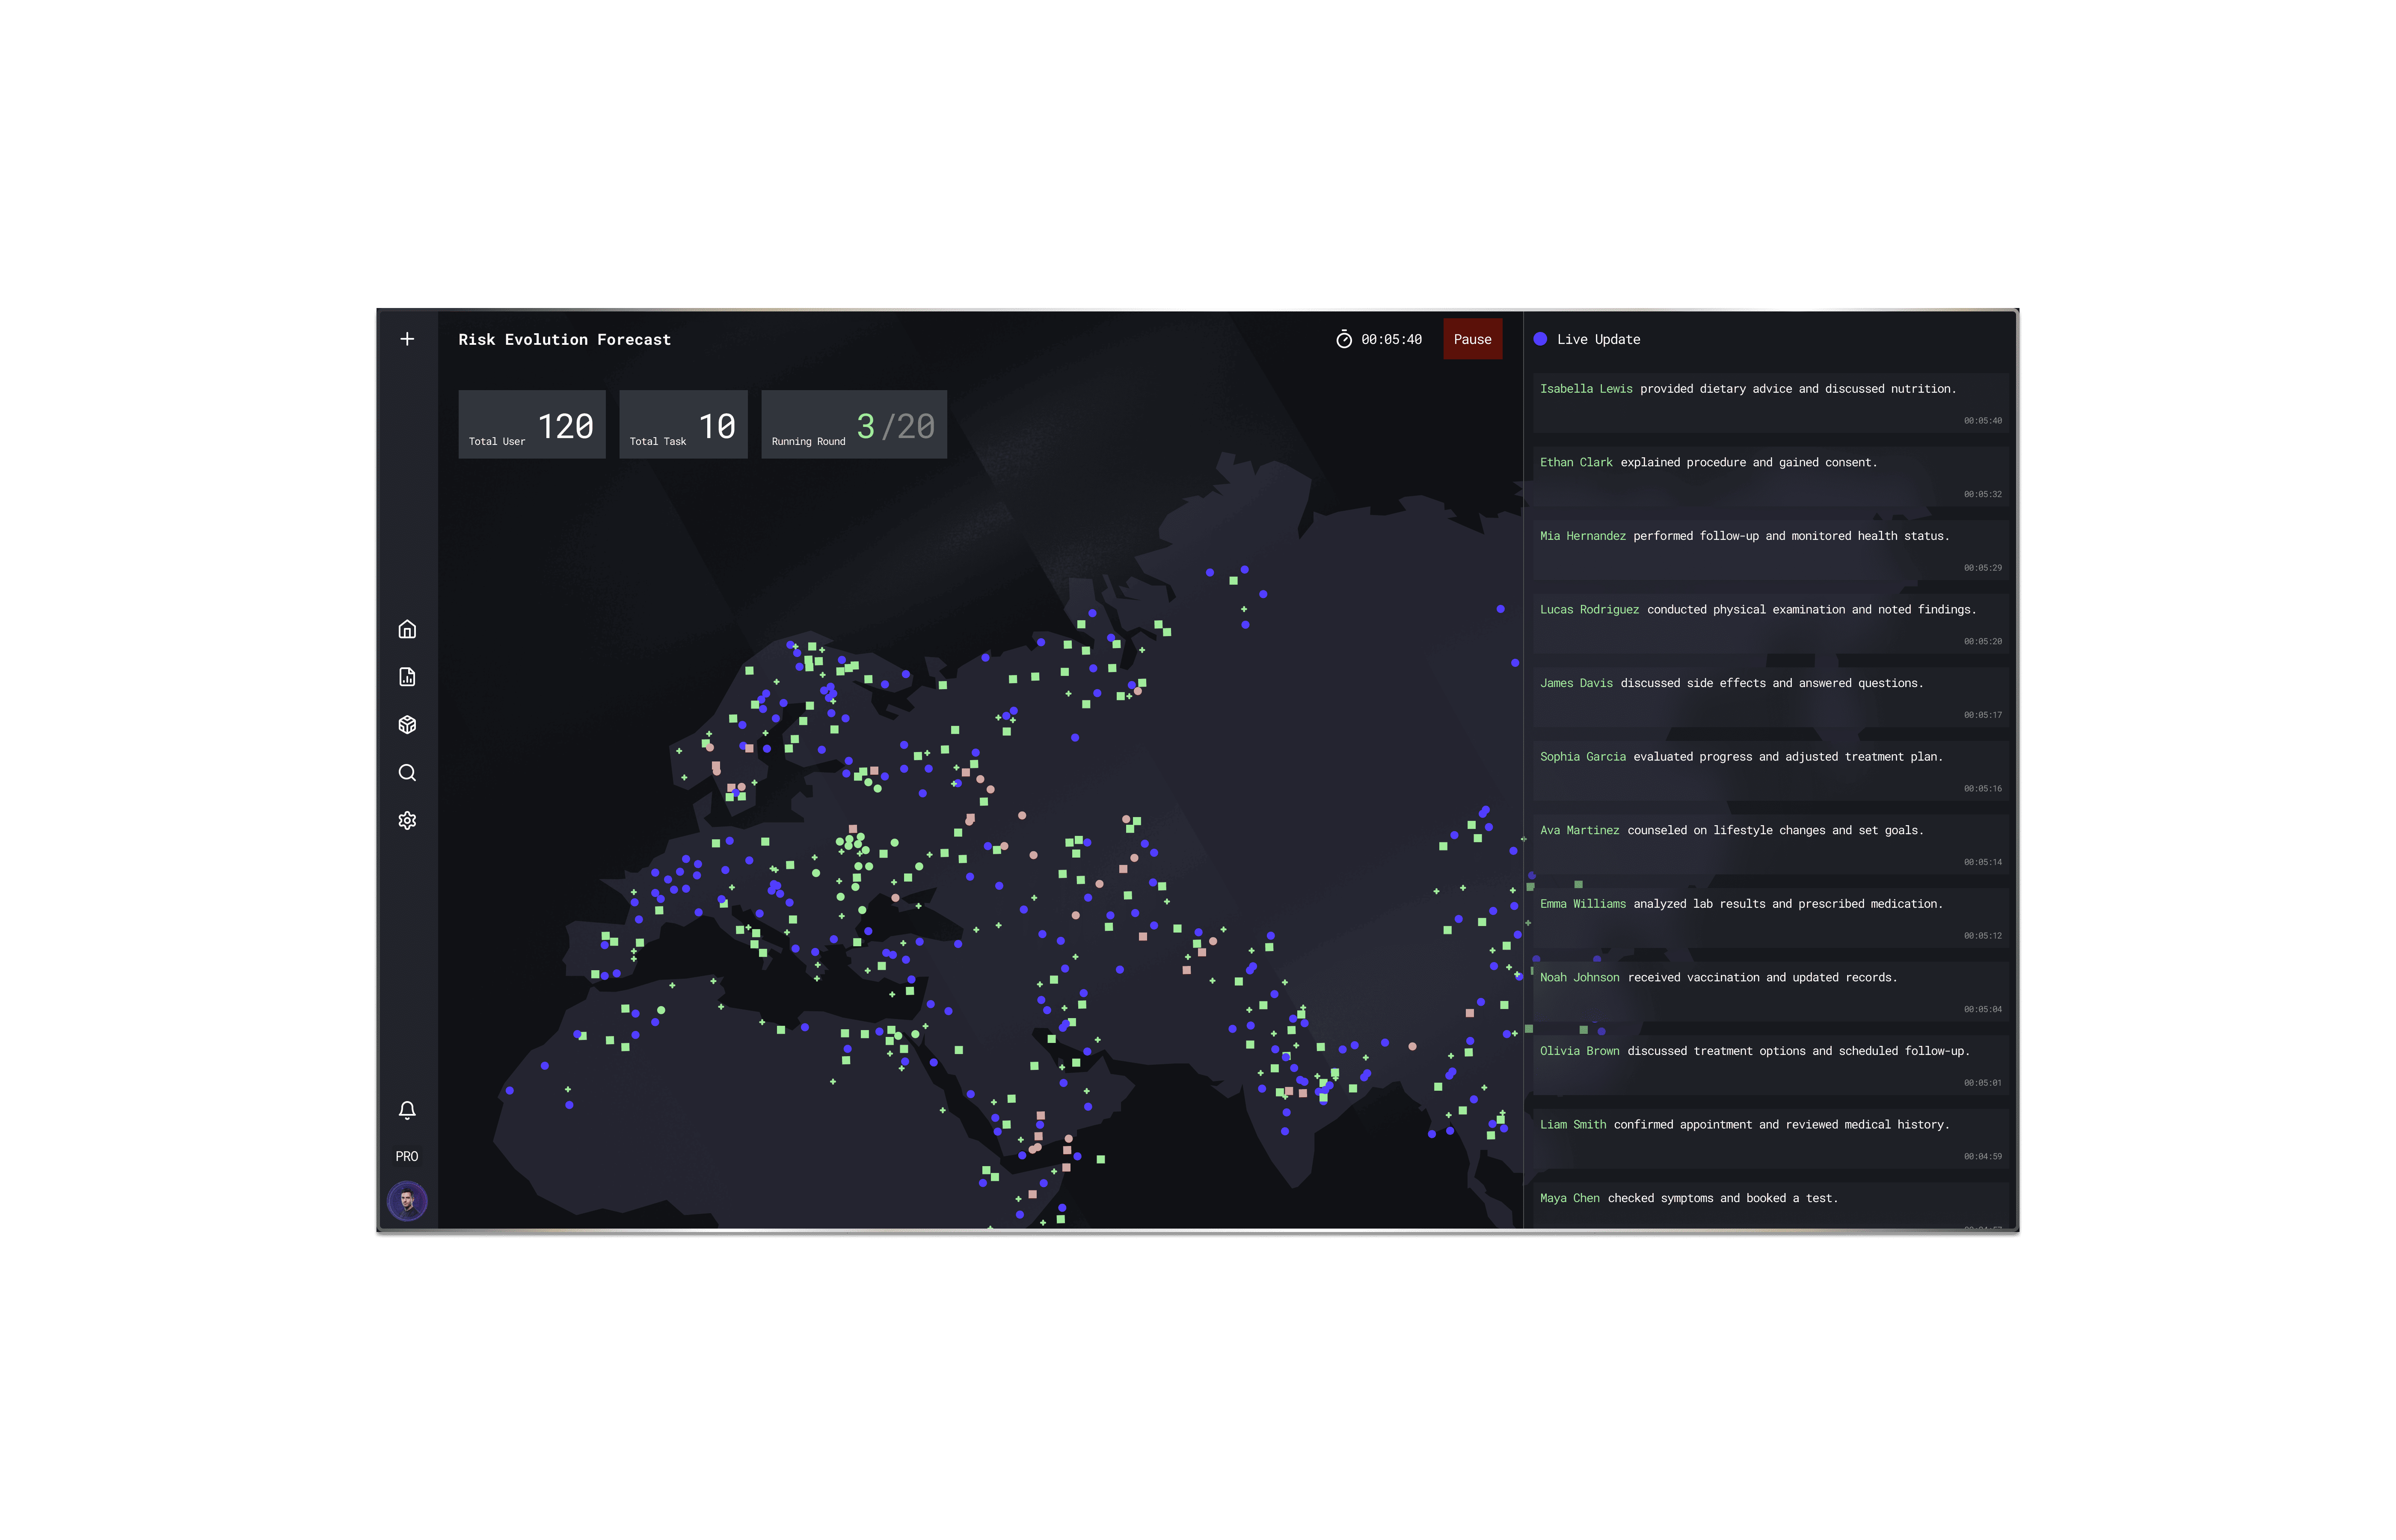Viewport: 2396px width, 1540px height.
Task: Click the PRO label in sidebar
Action: pos(407,1156)
